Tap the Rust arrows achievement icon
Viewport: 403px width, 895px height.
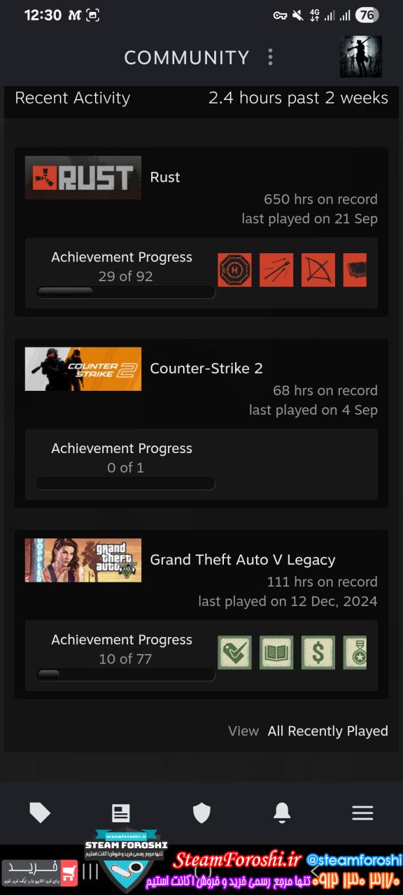(x=276, y=270)
